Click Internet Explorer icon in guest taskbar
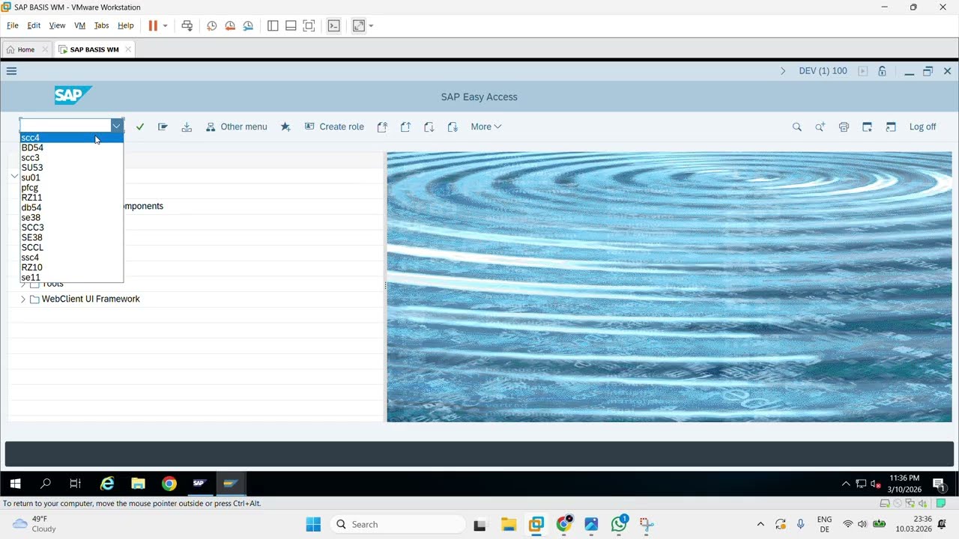This screenshot has height=539, width=959. click(107, 484)
